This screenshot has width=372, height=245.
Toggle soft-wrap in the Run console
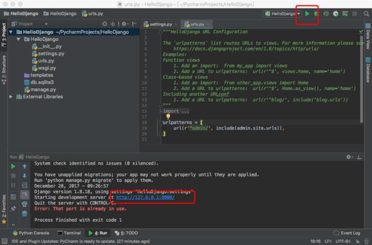click(x=24, y=185)
